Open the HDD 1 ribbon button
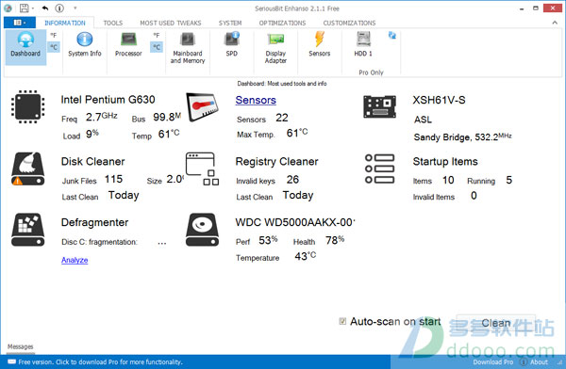The height and width of the screenshot is (369, 566). 363,44
